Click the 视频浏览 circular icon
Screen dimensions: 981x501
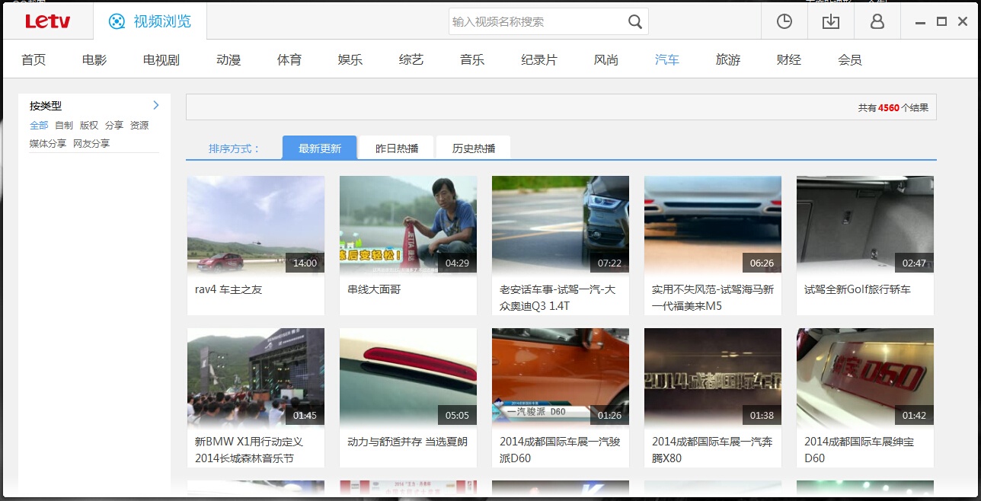coord(117,21)
